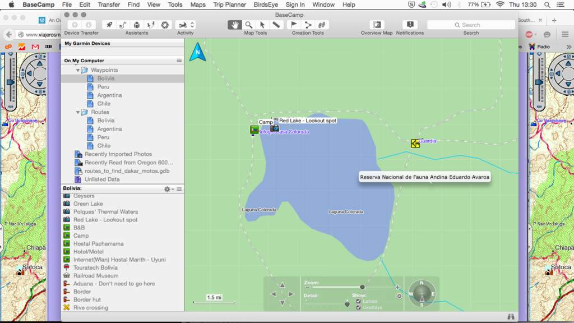This screenshot has width=574, height=323.
Task: Click the receive from device icon
Action: 89,25
